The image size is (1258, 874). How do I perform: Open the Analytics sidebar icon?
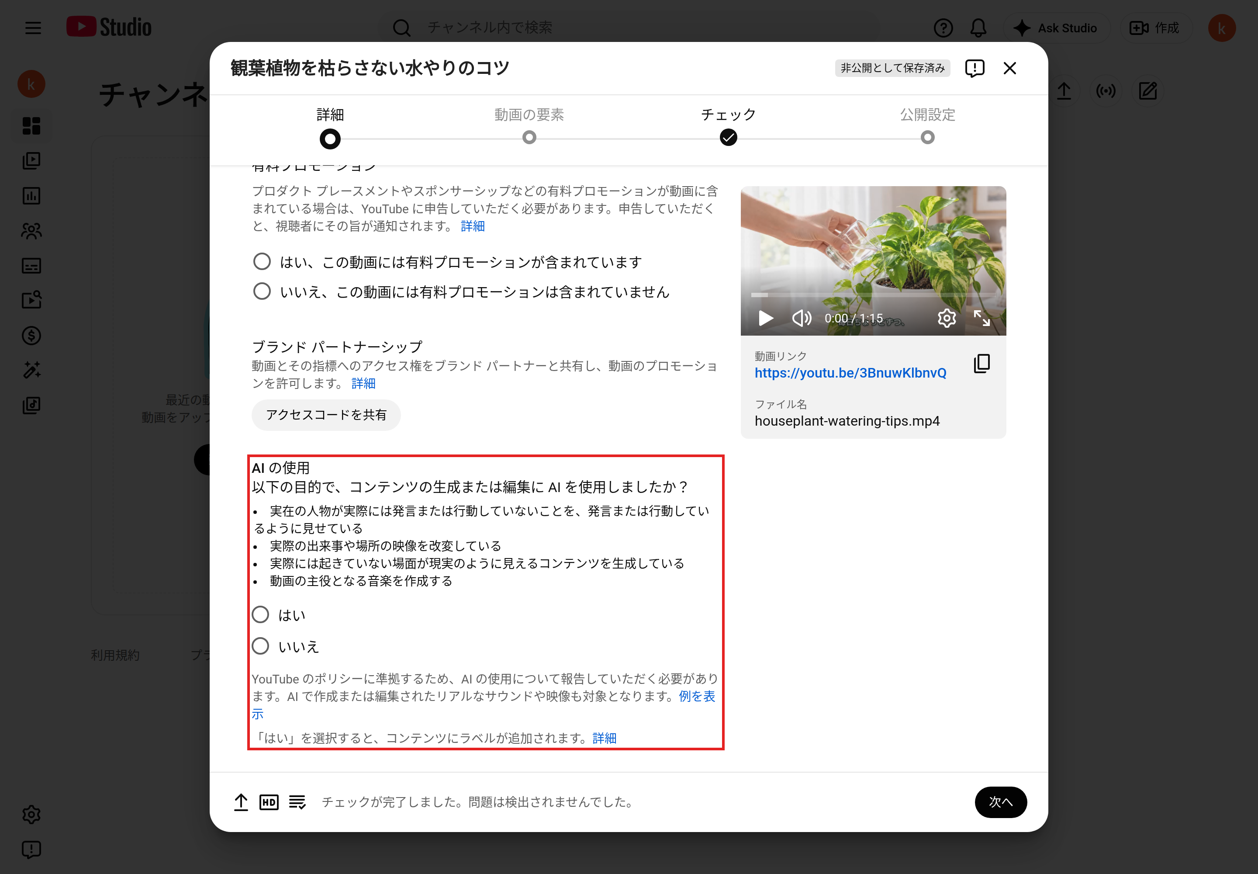(31, 195)
